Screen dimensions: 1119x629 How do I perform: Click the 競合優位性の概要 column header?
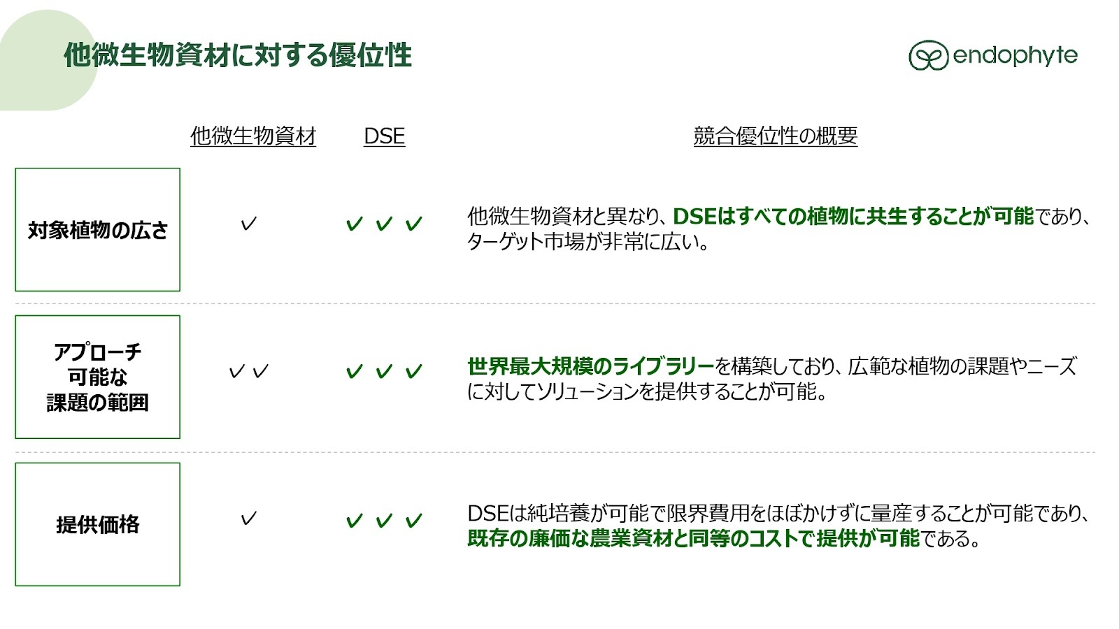(775, 136)
